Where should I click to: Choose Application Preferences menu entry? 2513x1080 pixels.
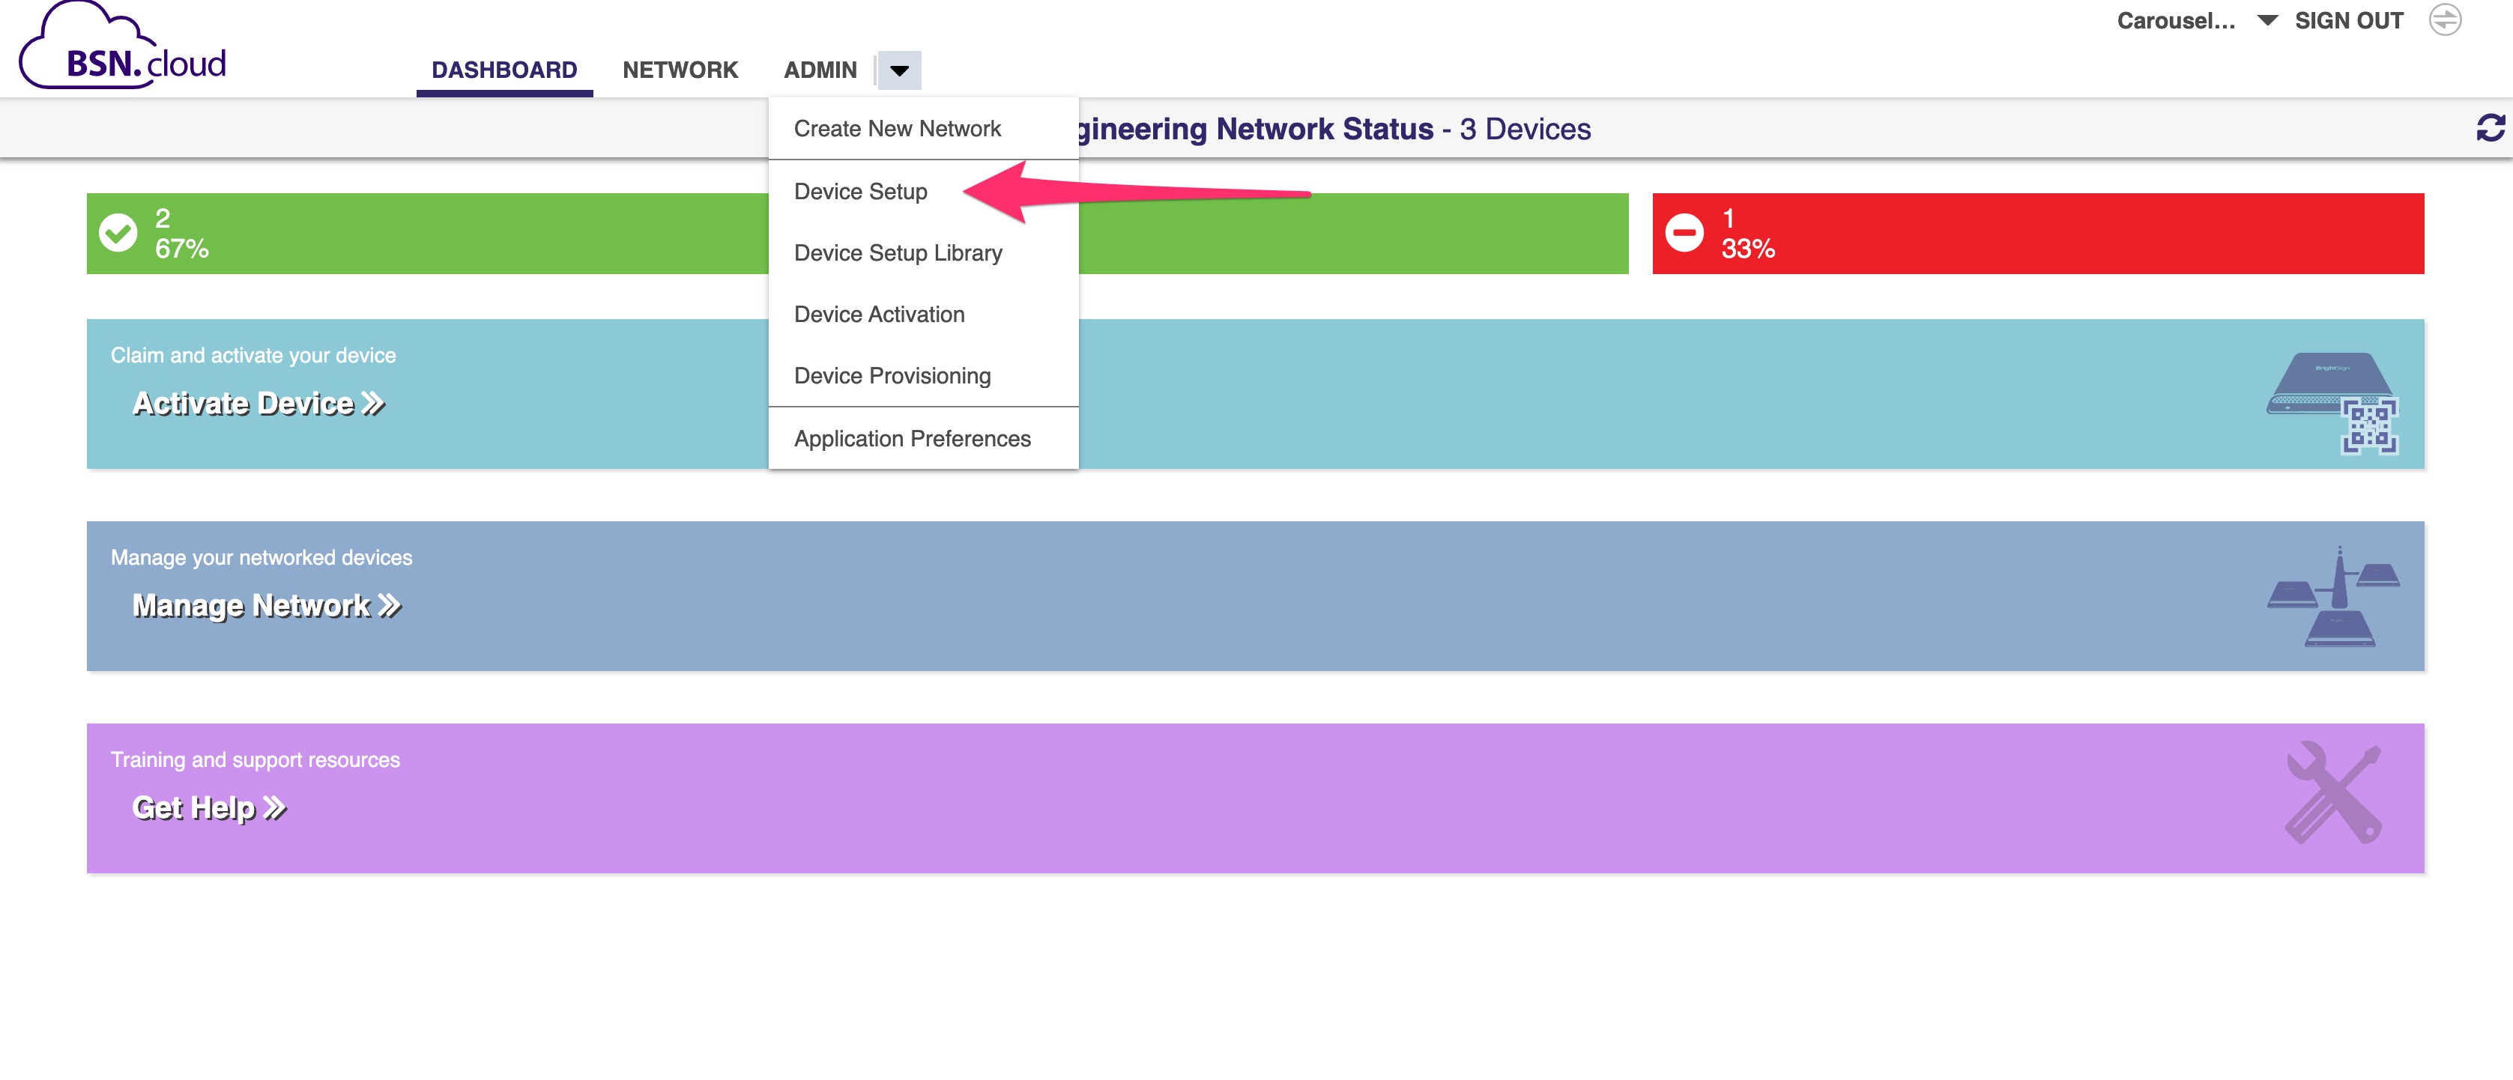912,437
